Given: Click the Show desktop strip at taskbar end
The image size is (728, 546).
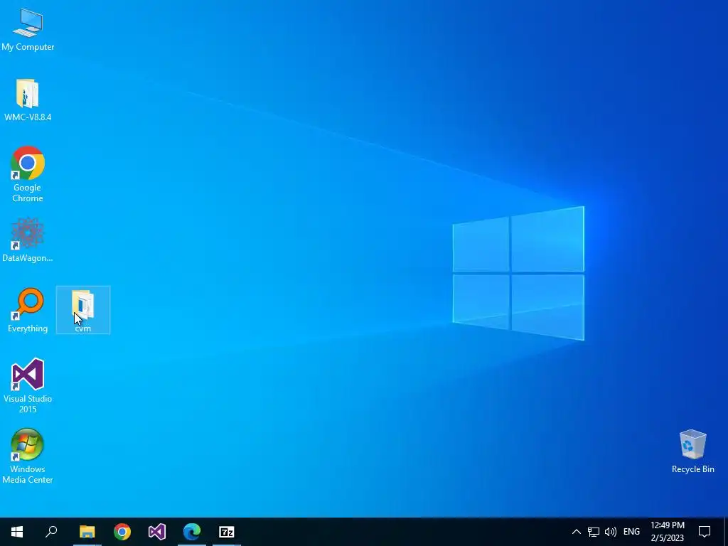Looking at the screenshot, I should pyautogui.click(x=726, y=532).
